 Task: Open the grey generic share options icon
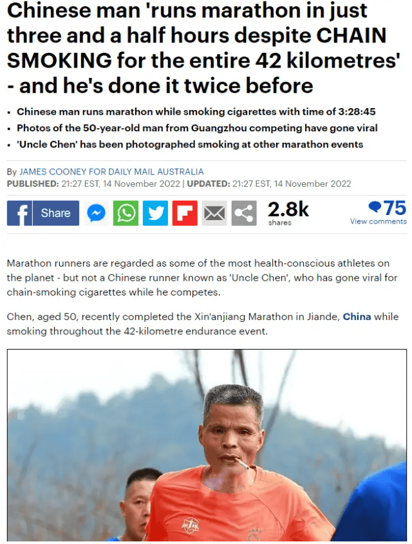[244, 213]
